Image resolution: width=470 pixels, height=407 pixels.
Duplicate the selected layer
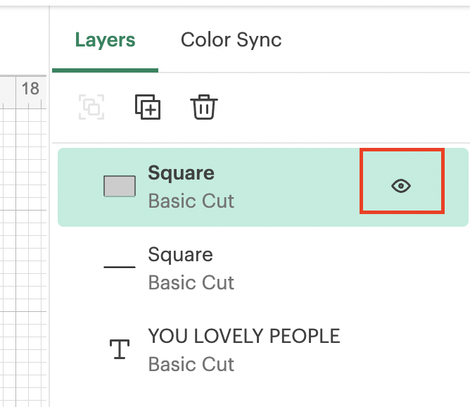click(x=148, y=108)
